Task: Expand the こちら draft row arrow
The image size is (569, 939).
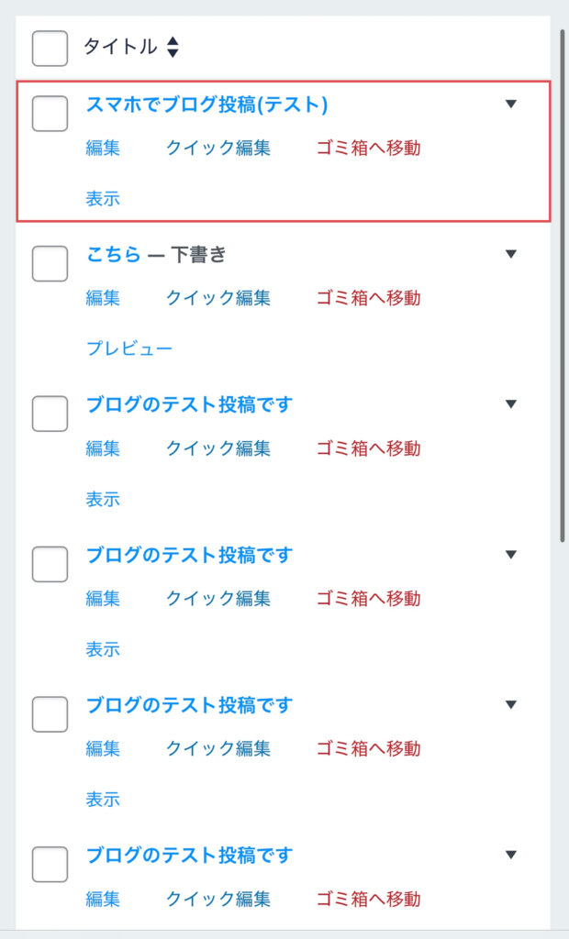Action: coord(511,254)
